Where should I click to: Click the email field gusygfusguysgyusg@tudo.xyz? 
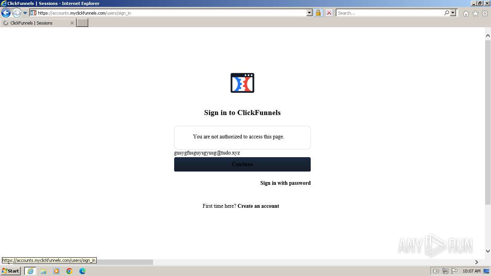tap(207, 153)
